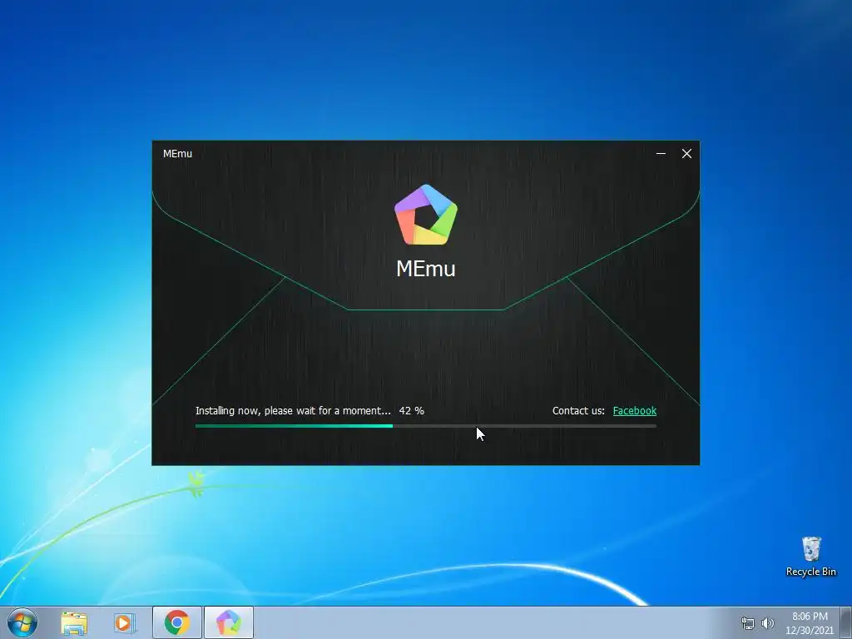Click the installation progress bar
The image size is (852, 639).
tap(425, 426)
